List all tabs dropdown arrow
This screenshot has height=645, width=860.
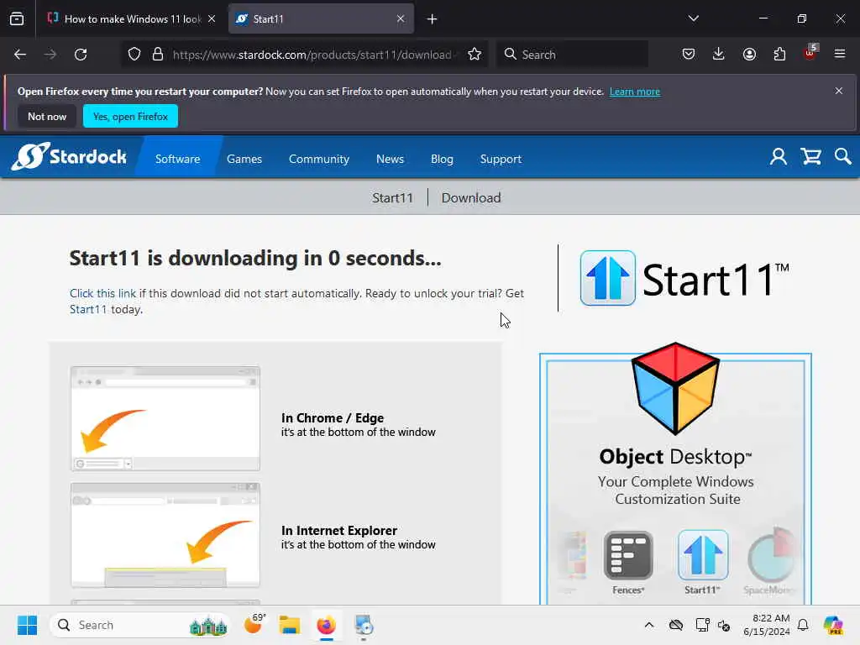click(x=693, y=18)
